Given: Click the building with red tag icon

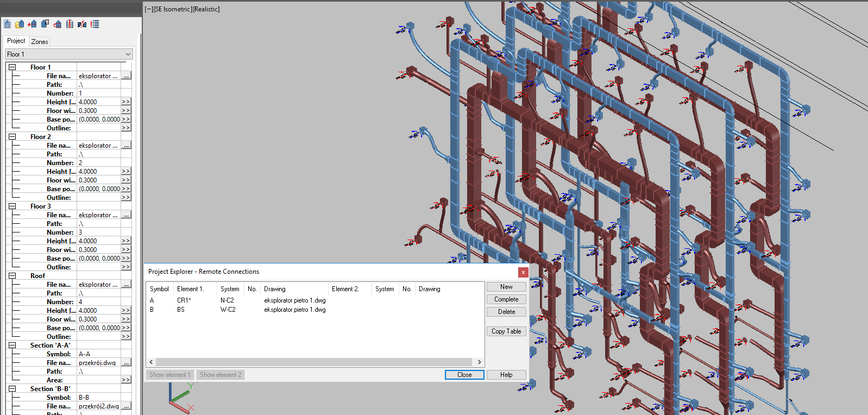Looking at the screenshot, I should [57, 24].
